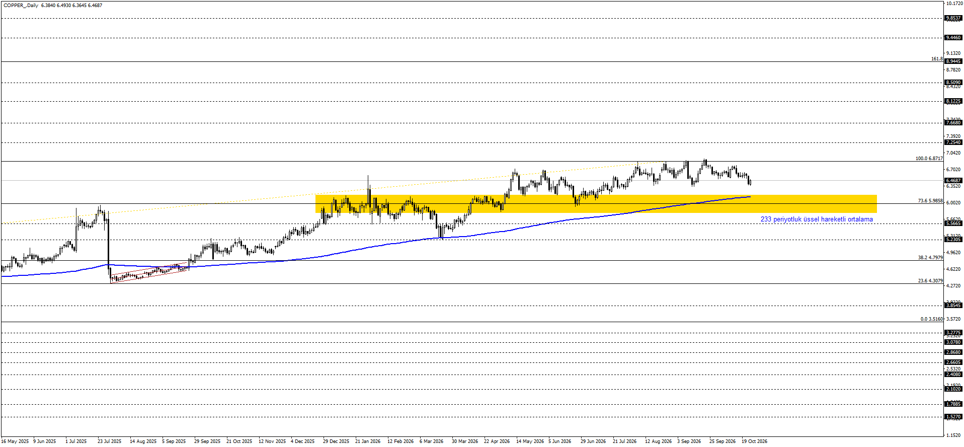Click the COPPER_,Daily chart title text
964x447 pixels.
(21, 6)
